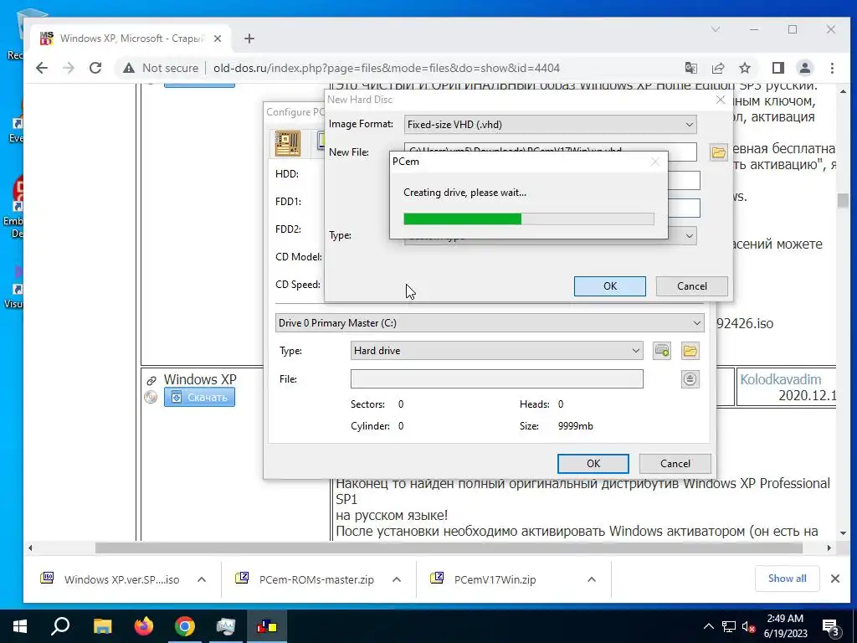Close the downloads bar
857x643 pixels.
click(x=835, y=579)
